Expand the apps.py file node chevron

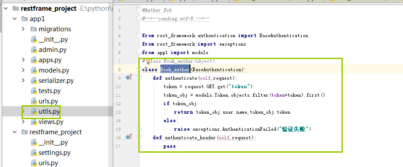click(23, 60)
